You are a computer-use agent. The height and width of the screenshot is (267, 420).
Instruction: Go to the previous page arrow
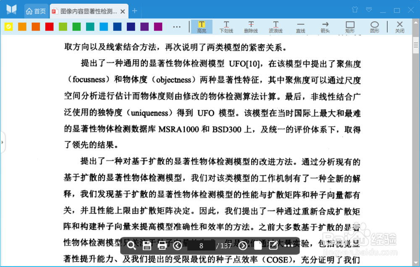[177, 246]
